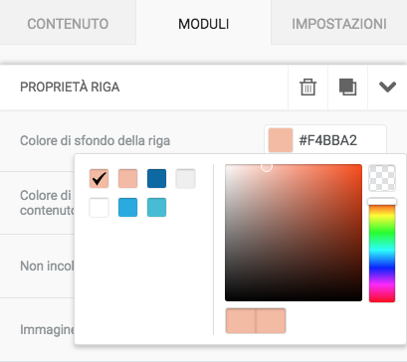Set transparent color via checkered swatch

pyautogui.click(x=382, y=178)
